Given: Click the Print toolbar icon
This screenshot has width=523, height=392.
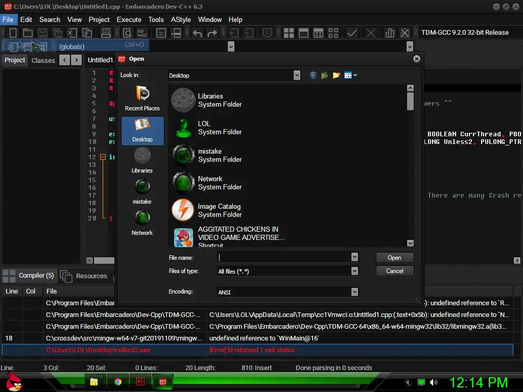Looking at the screenshot, I should 106,33.
